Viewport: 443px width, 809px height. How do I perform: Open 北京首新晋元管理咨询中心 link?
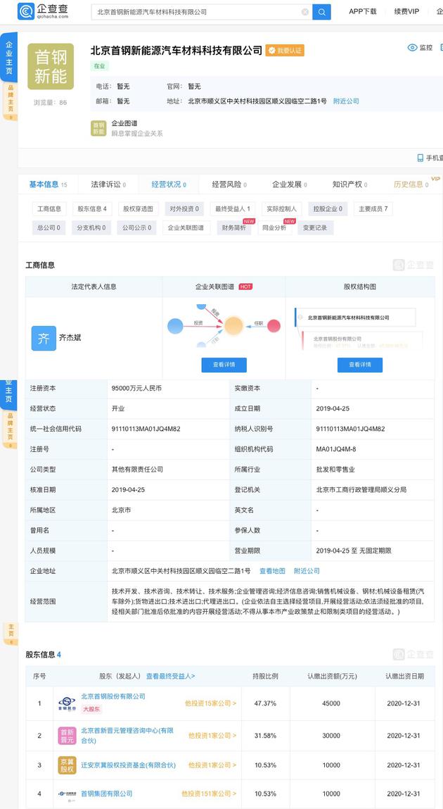(x=127, y=736)
